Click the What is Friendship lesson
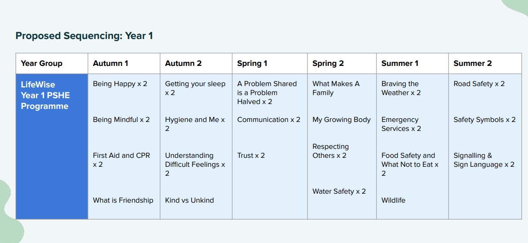 coord(123,200)
